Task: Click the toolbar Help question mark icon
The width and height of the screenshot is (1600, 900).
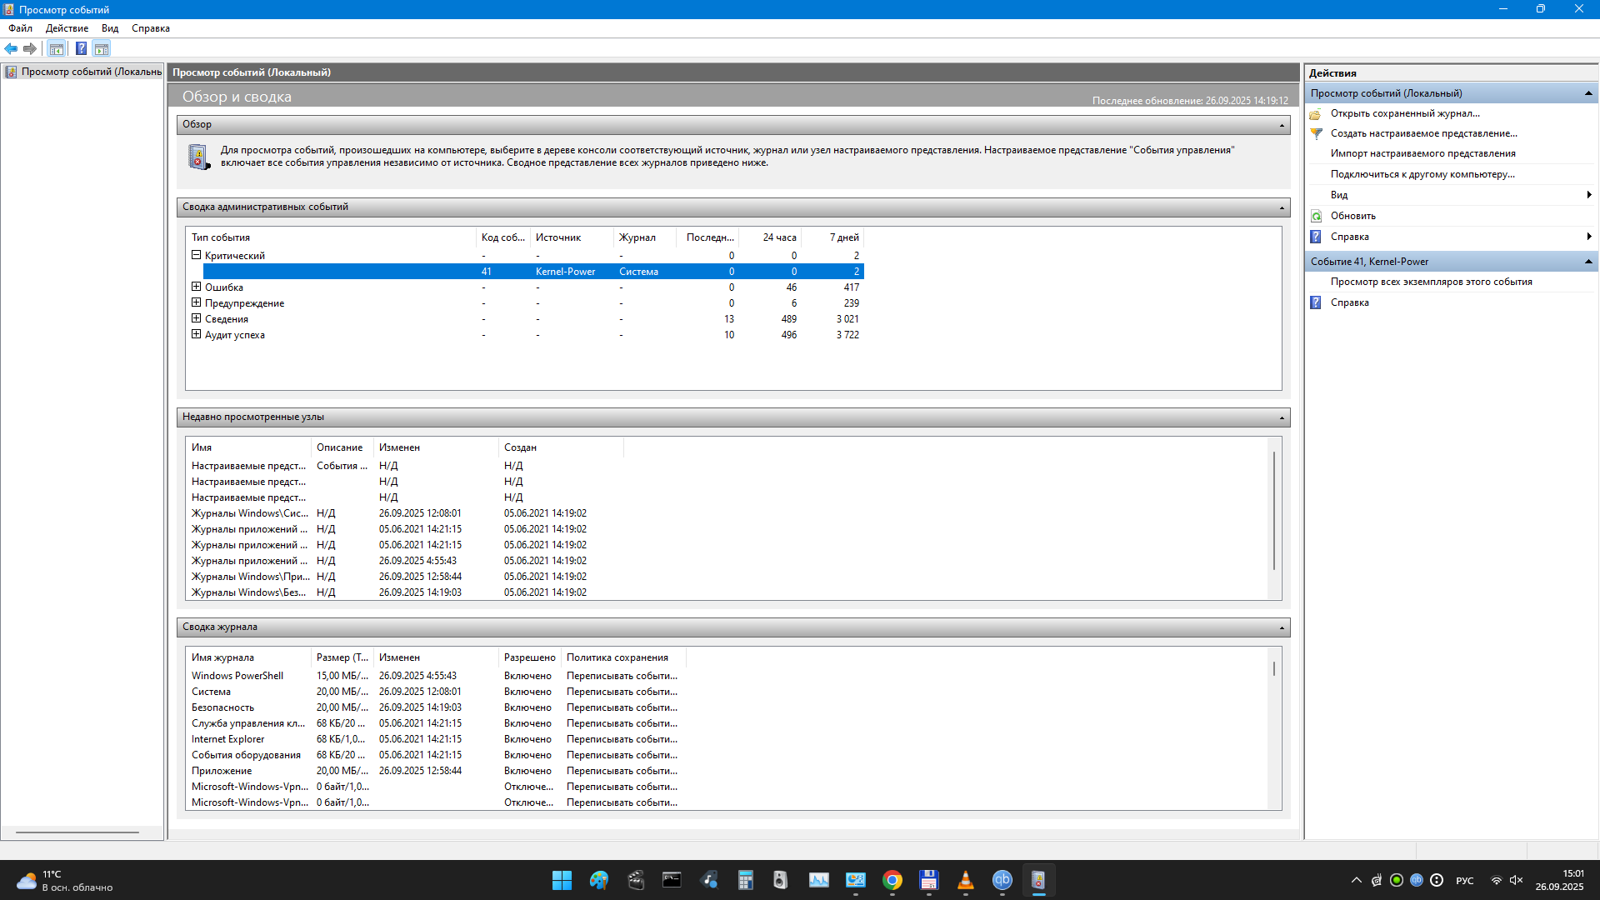Action: (x=81, y=48)
